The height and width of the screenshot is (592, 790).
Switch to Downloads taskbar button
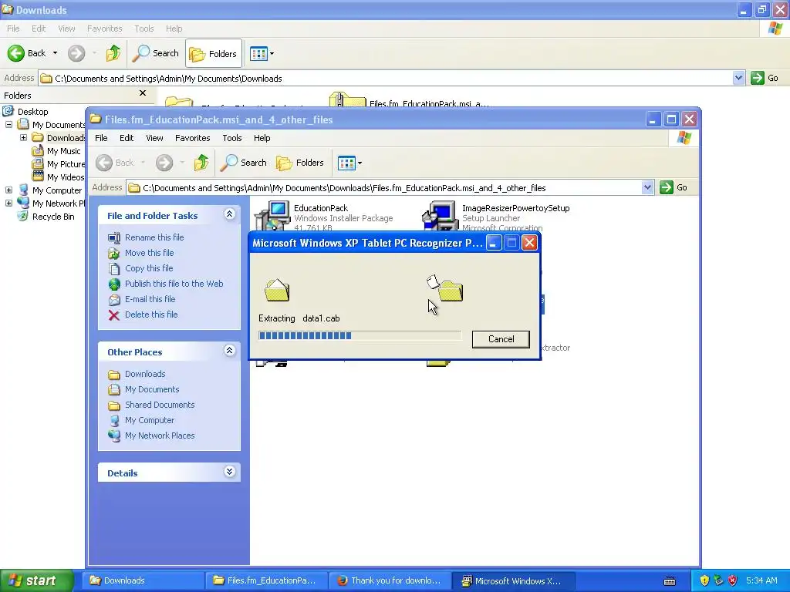tap(143, 581)
